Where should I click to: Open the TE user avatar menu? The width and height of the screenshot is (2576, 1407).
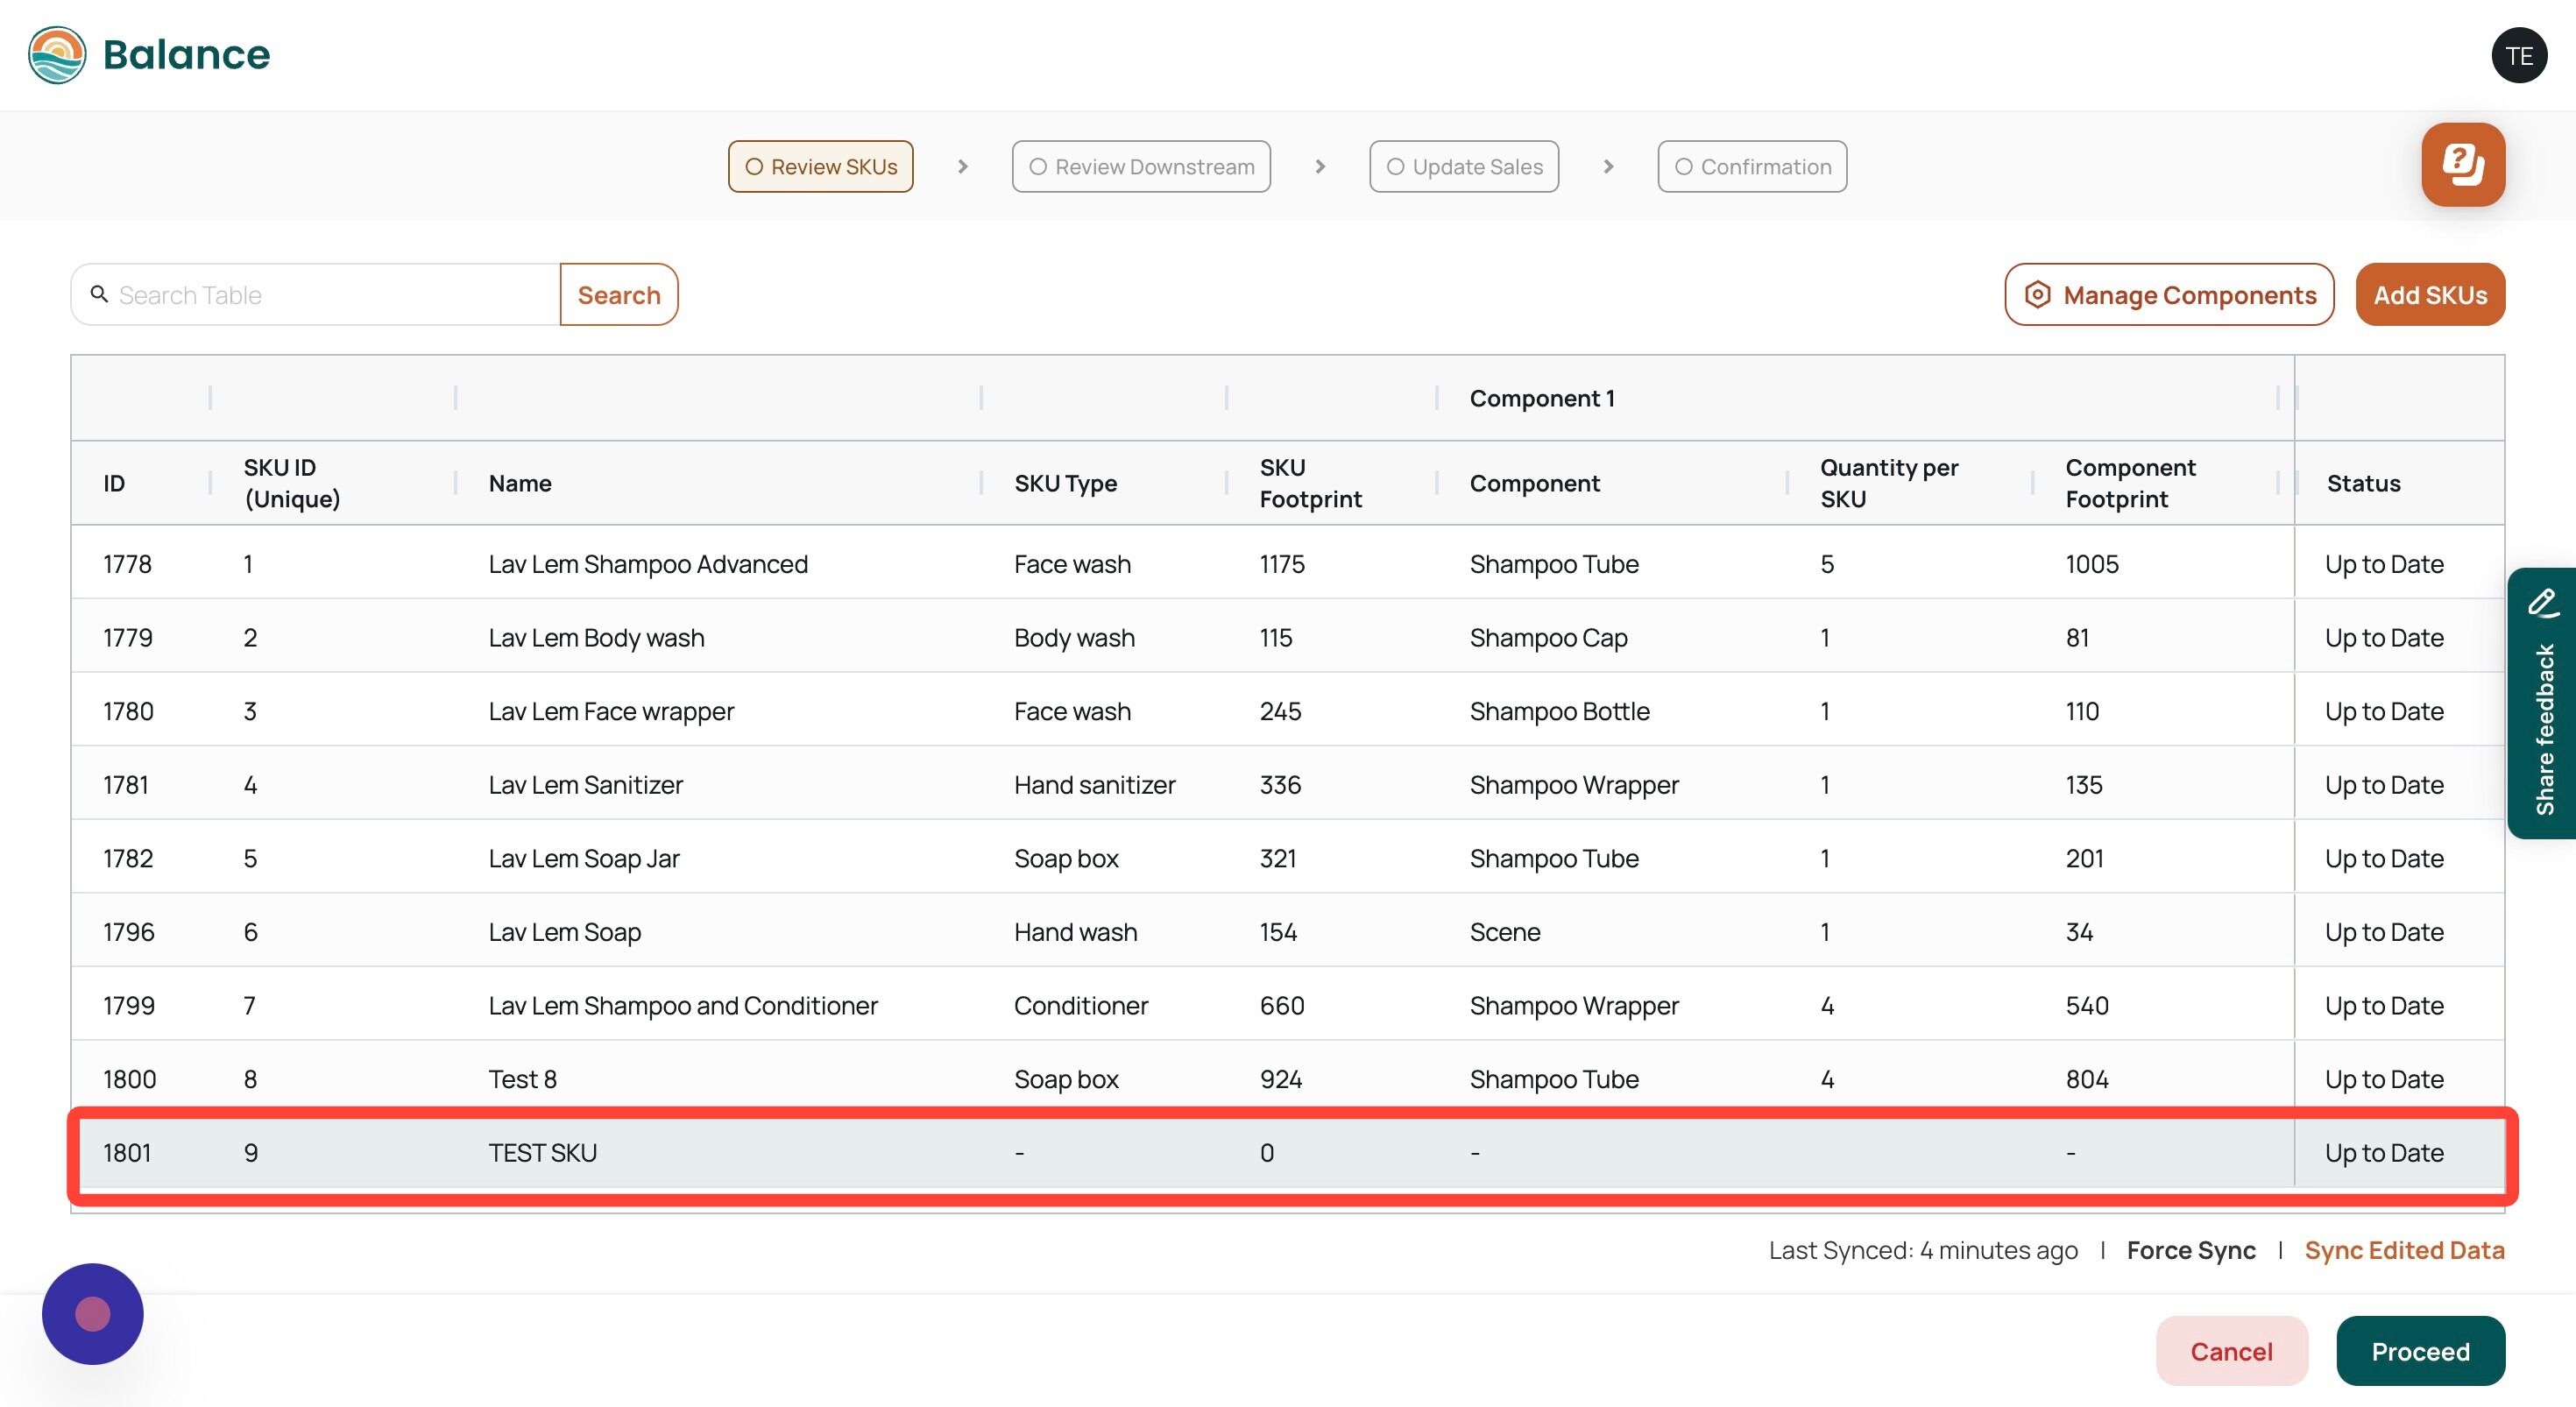click(2519, 56)
